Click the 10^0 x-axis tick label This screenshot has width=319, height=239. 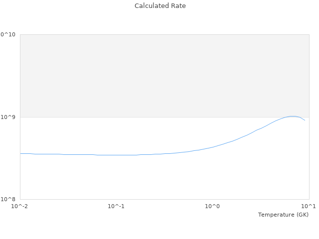pyautogui.click(x=213, y=206)
